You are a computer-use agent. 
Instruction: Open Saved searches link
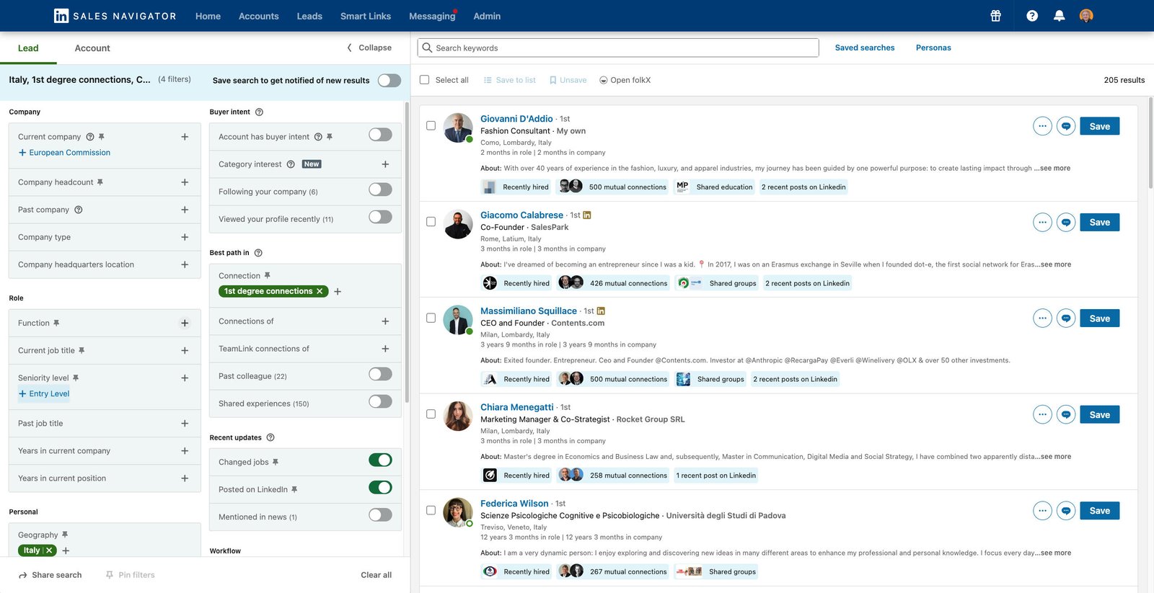pyautogui.click(x=865, y=48)
